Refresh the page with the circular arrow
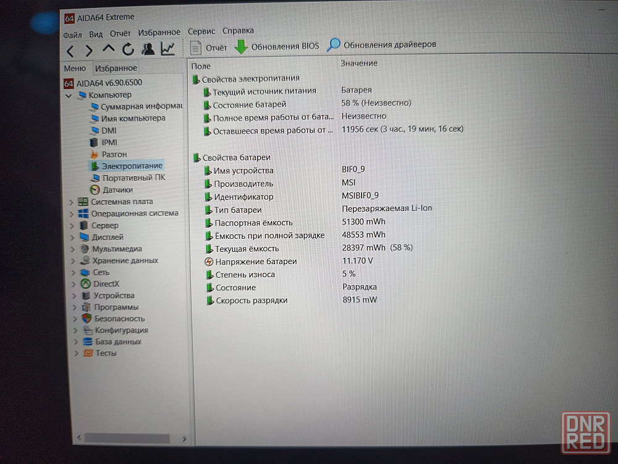Image resolution: width=618 pixels, height=464 pixels. pyautogui.click(x=128, y=49)
